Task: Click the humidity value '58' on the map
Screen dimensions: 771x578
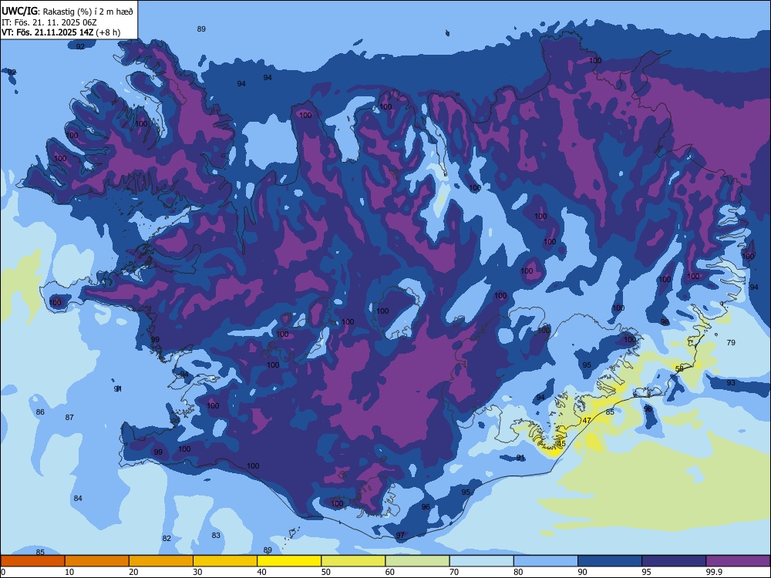Action: [x=679, y=368]
